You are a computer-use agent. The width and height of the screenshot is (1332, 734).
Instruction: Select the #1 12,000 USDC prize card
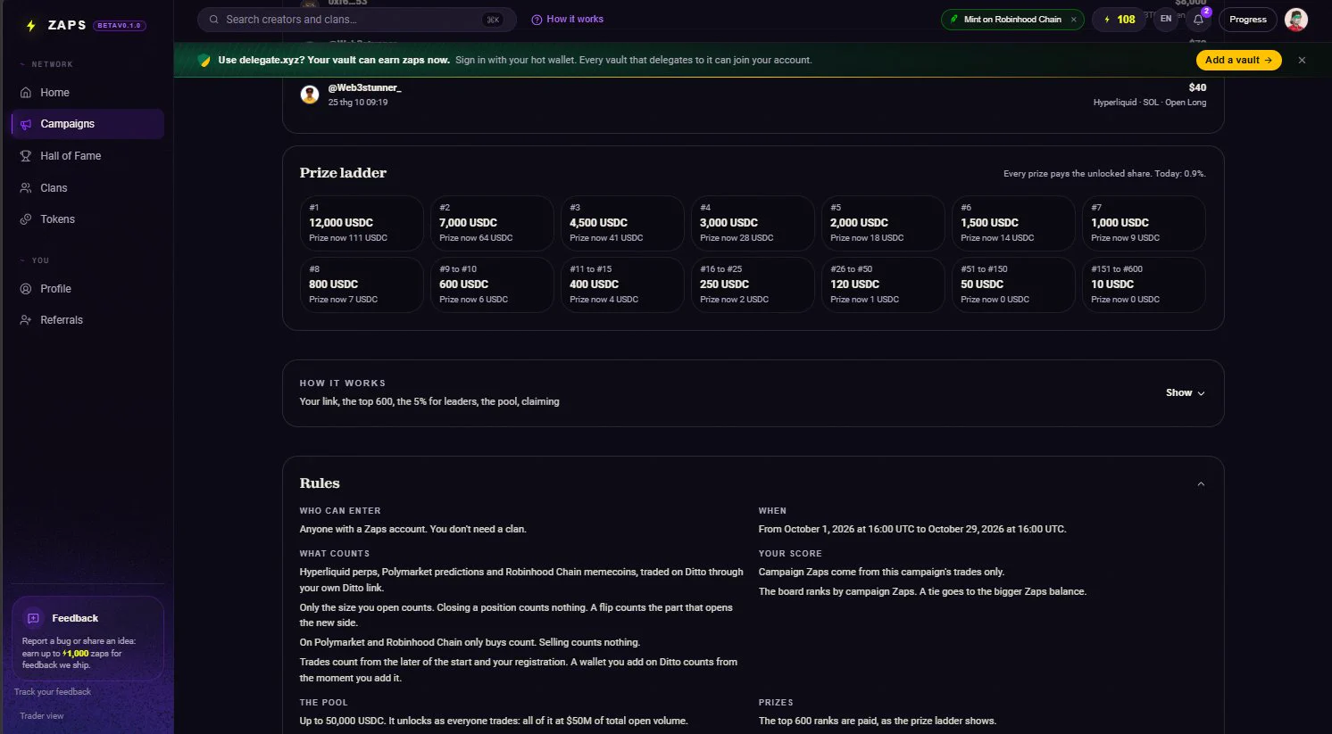pyautogui.click(x=362, y=223)
